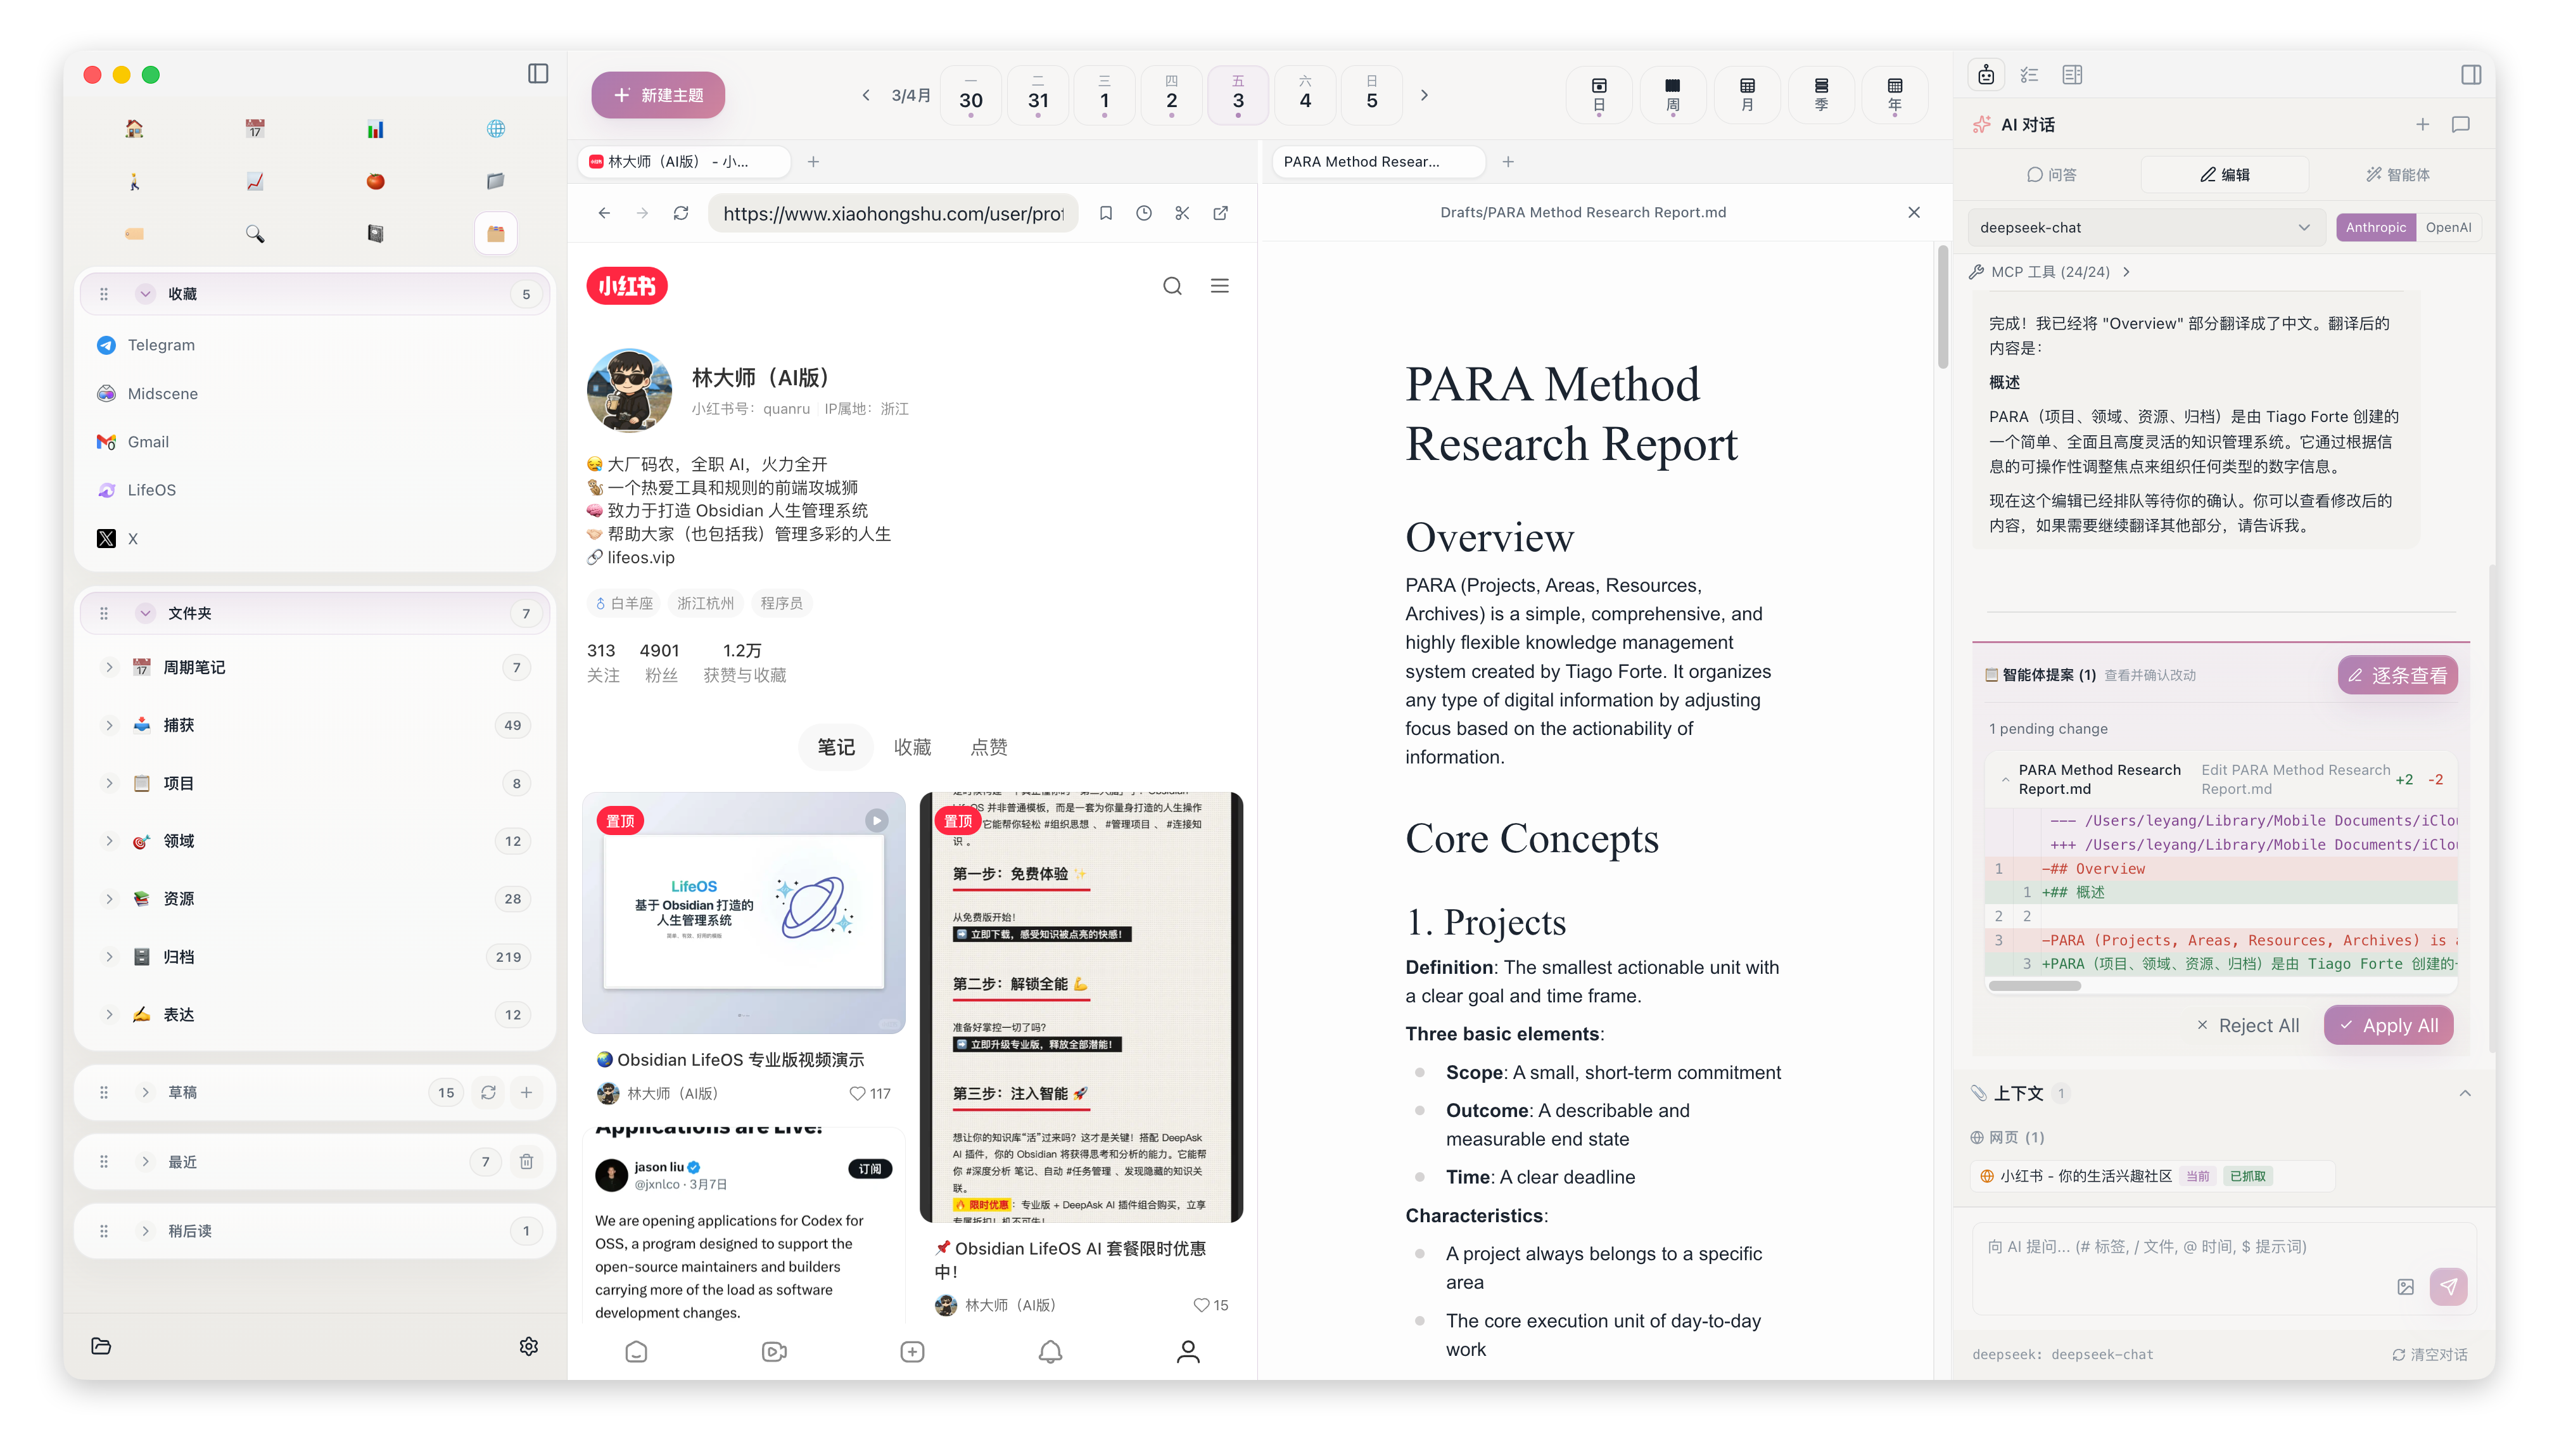
Task: Open settings gear at sidebar bottom
Action: click(529, 1346)
